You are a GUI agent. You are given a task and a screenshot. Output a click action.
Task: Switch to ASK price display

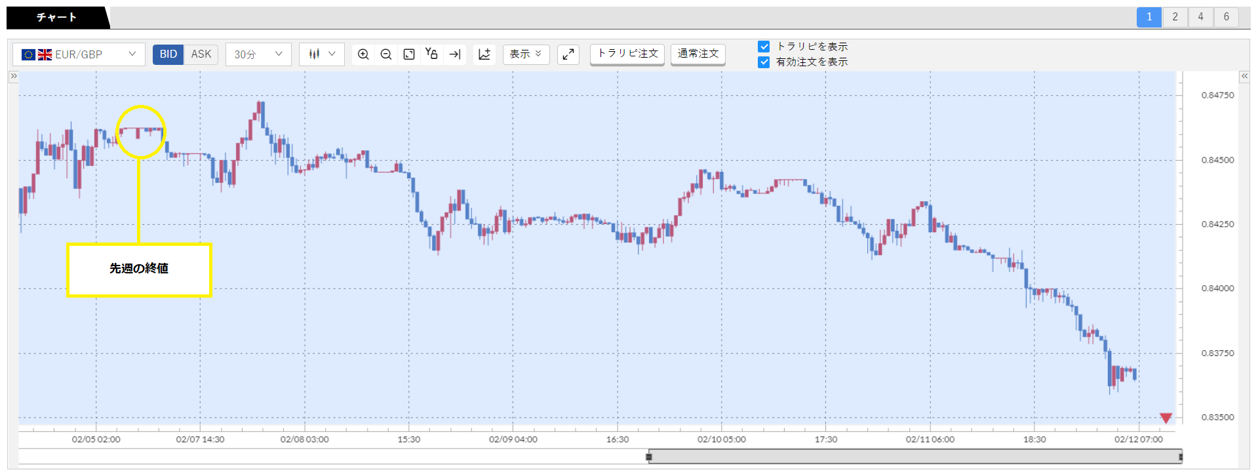tap(201, 54)
